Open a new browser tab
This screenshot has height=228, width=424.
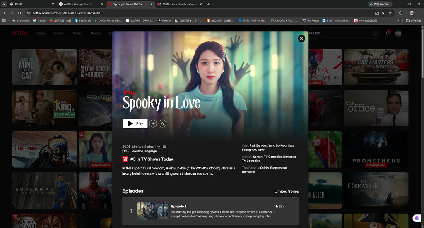[208, 4]
